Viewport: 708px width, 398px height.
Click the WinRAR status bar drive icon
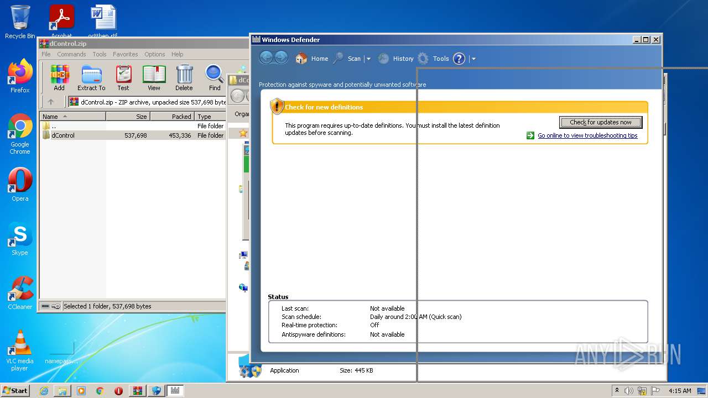tap(45, 306)
